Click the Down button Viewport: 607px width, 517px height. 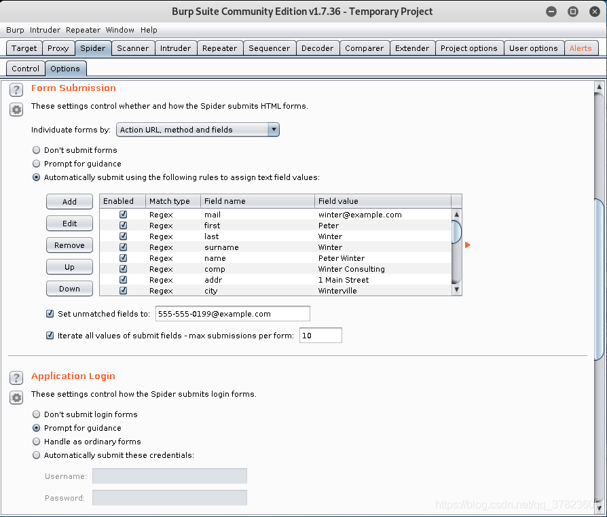click(x=69, y=288)
